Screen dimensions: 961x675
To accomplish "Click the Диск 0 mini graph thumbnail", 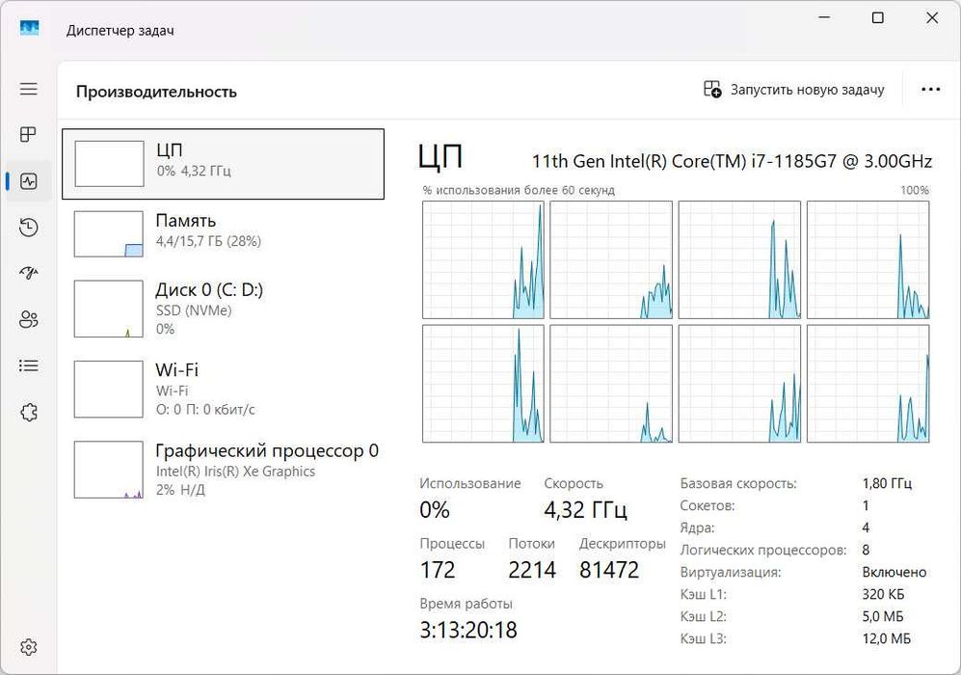I will pyautogui.click(x=109, y=309).
